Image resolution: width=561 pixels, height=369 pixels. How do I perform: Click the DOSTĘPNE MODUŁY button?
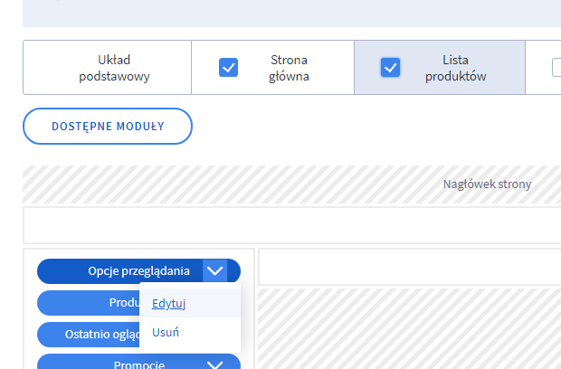108,126
